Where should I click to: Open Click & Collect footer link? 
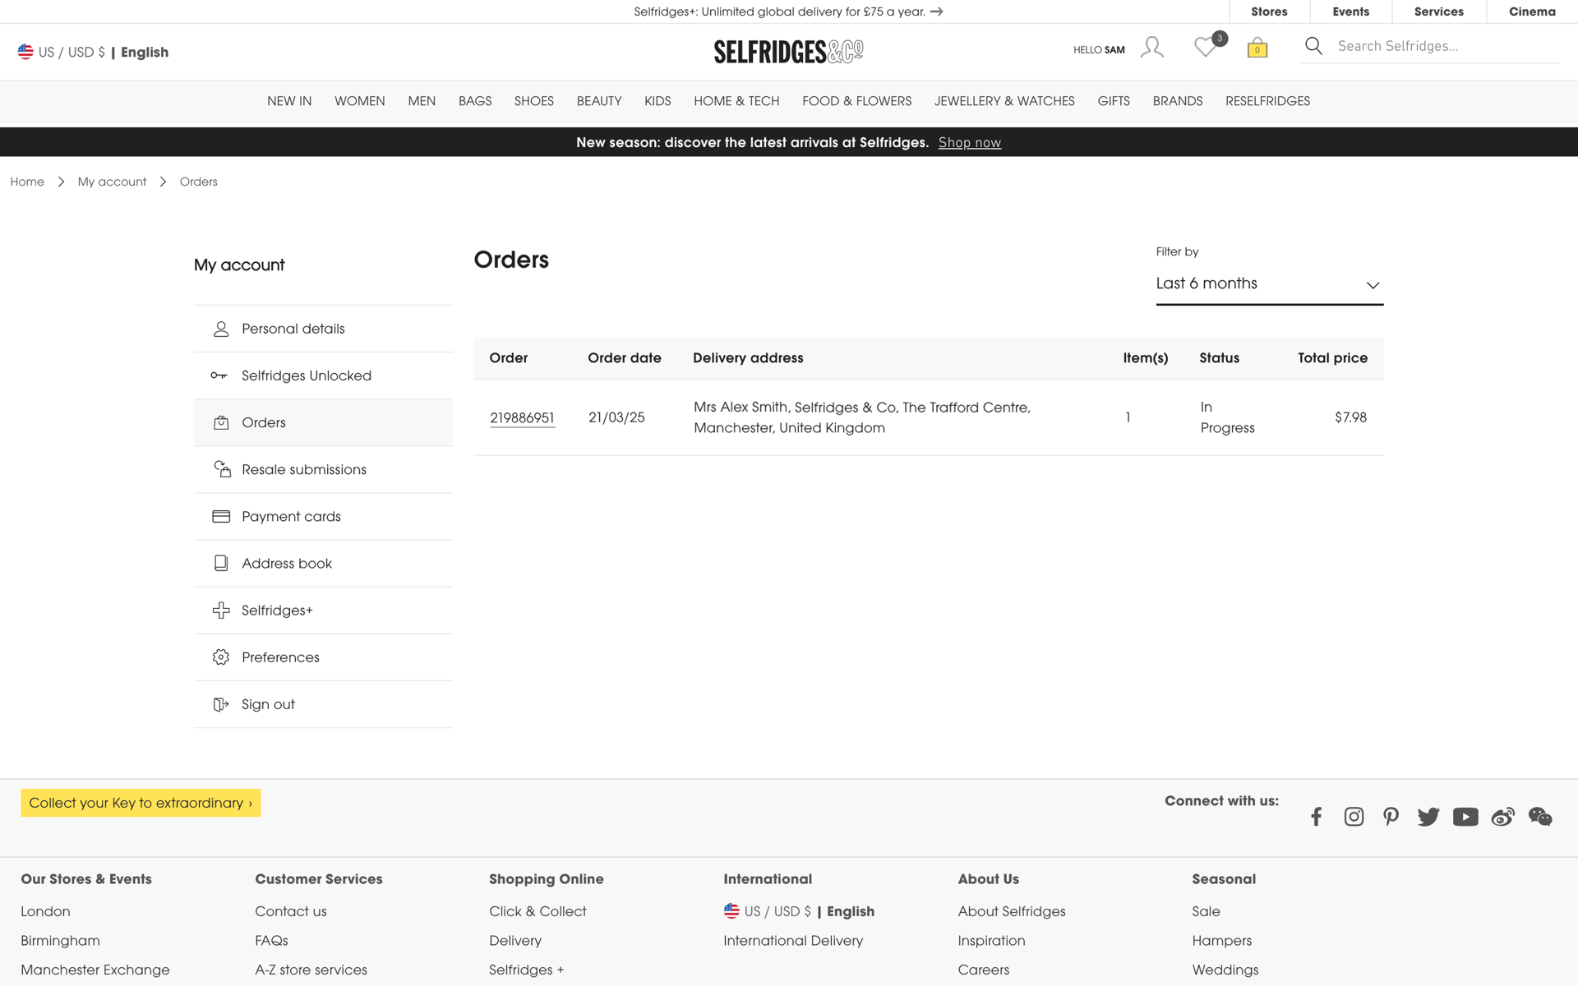point(538,911)
